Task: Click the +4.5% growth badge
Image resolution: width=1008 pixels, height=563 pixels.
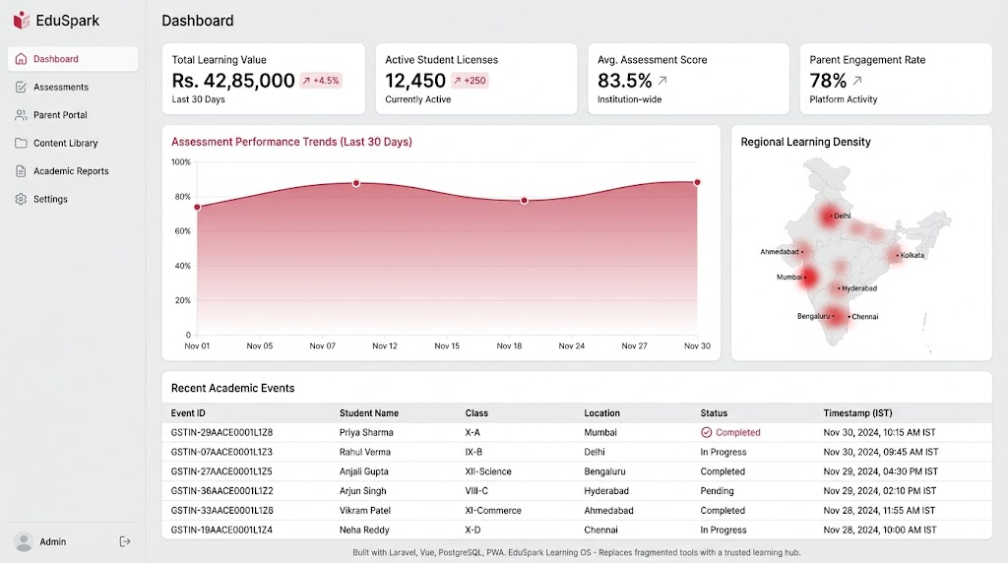Action: coord(321,81)
